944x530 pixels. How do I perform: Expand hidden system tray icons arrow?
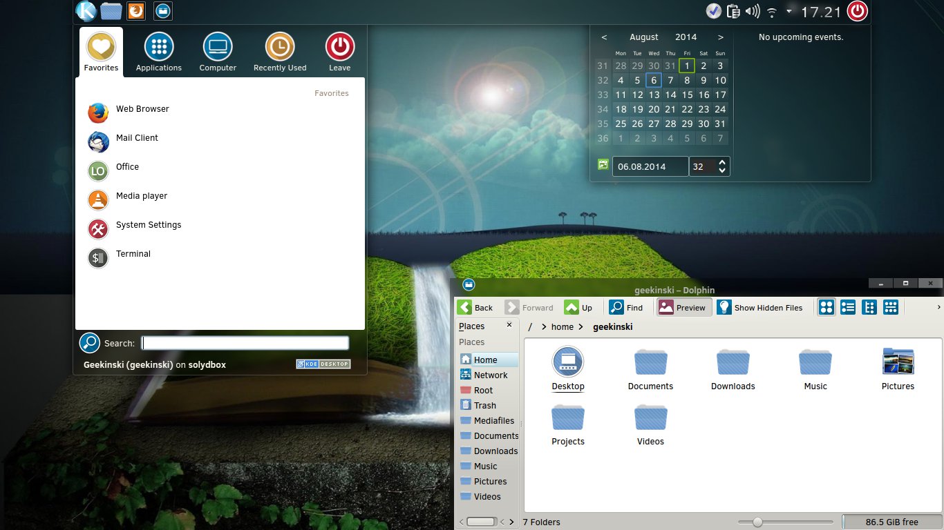pyautogui.click(x=789, y=11)
